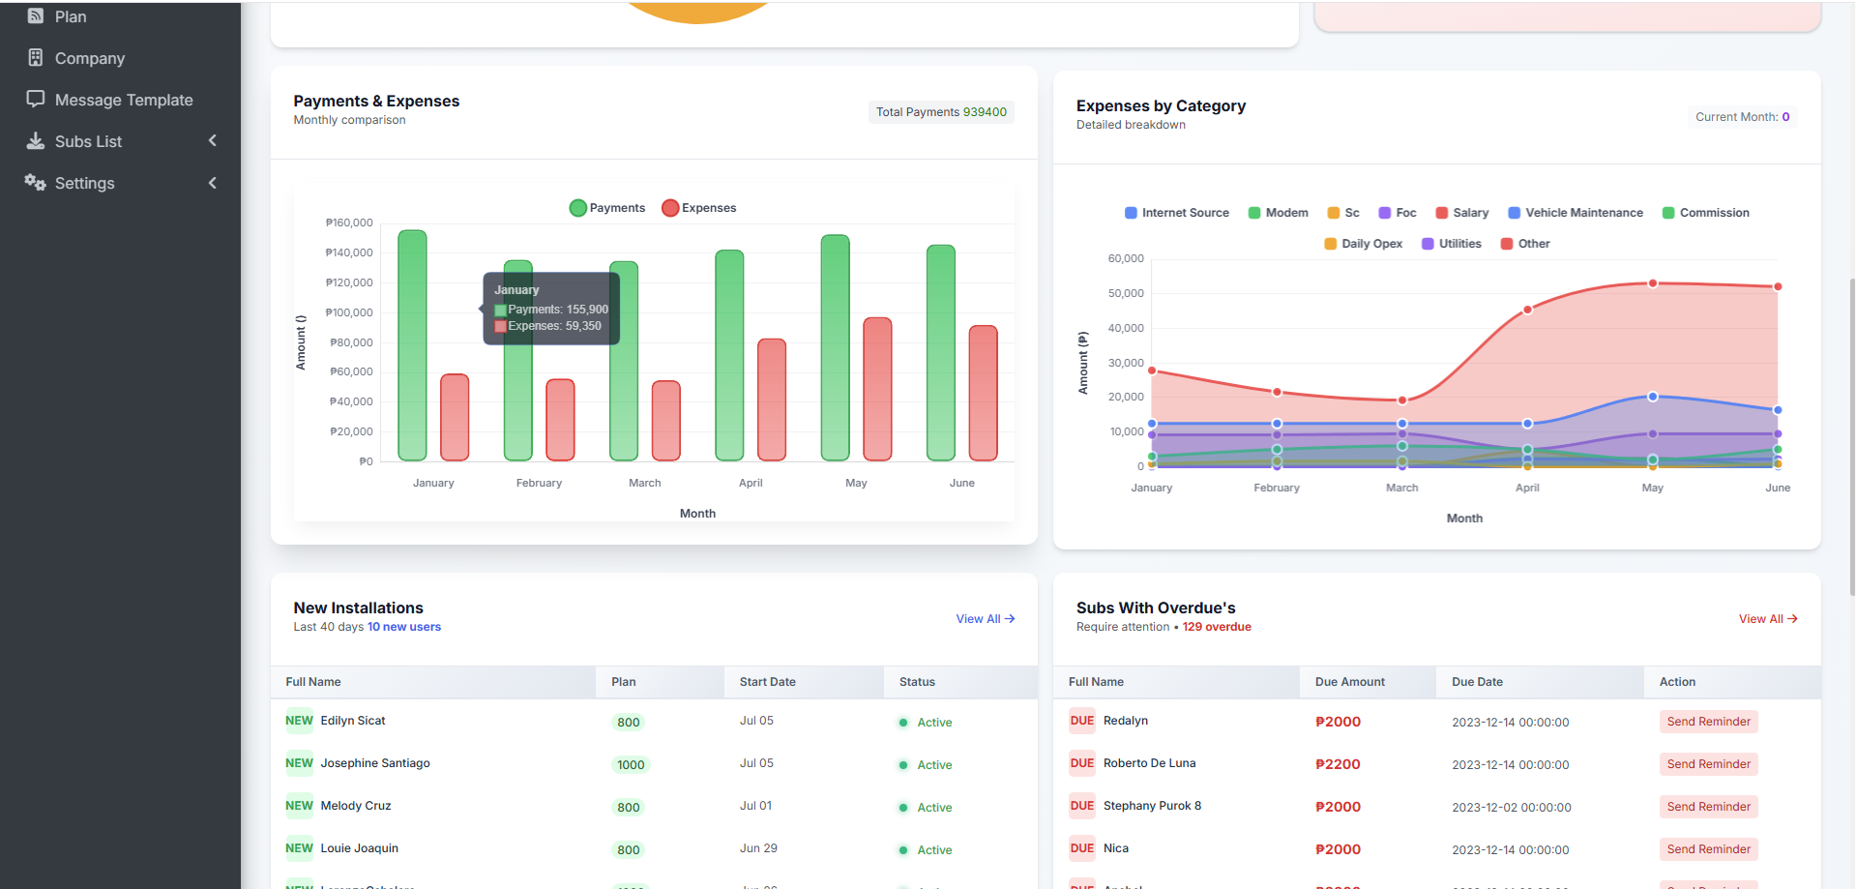Toggle the Sc legend entry
The height and width of the screenshot is (889, 1856).
pos(1343,213)
